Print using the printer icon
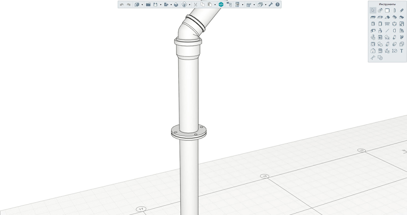Image resolution: width=407 pixels, height=215 pixels. pyautogui.click(x=176, y=5)
